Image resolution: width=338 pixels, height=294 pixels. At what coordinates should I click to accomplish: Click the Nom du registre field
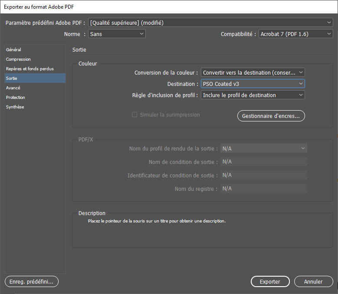(x=264, y=189)
